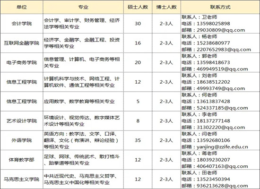
Task: Click the 硕士人数 header cell
Action: coord(138,7)
